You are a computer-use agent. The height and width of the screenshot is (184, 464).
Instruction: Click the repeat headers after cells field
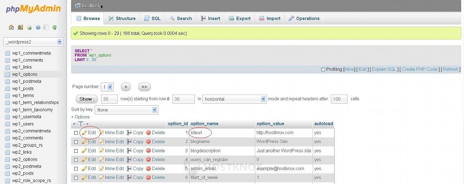coord(339,99)
